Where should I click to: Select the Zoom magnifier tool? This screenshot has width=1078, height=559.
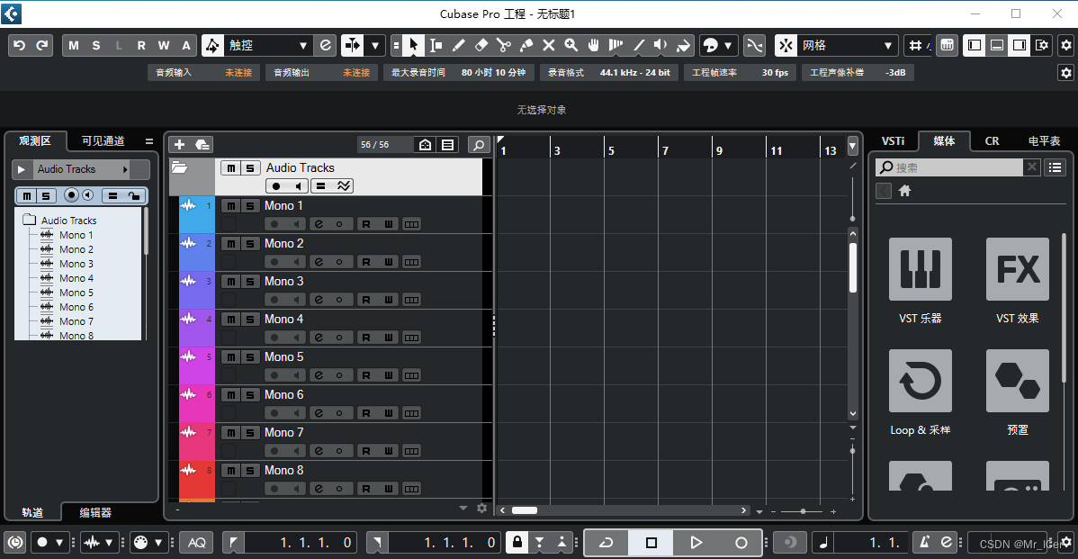pyautogui.click(x=570, y=45)
